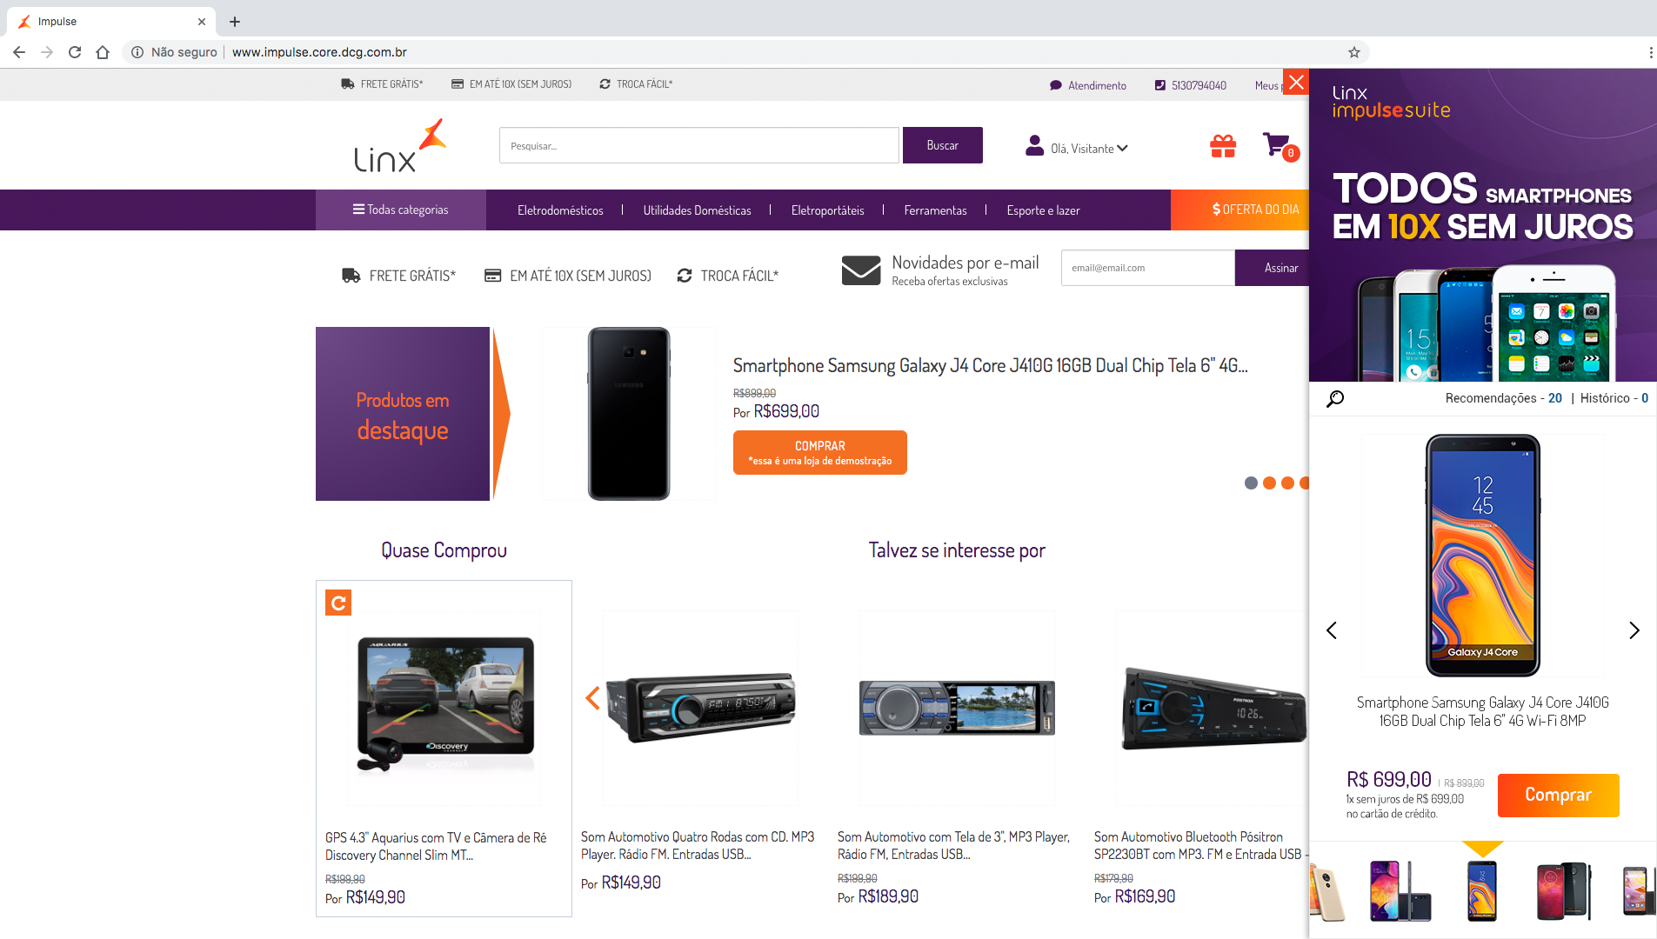Open Smartphone Samsung Galaxy J4 Core title link
The height and width of the screenshot is (939, 1657).
pos(990,365)
